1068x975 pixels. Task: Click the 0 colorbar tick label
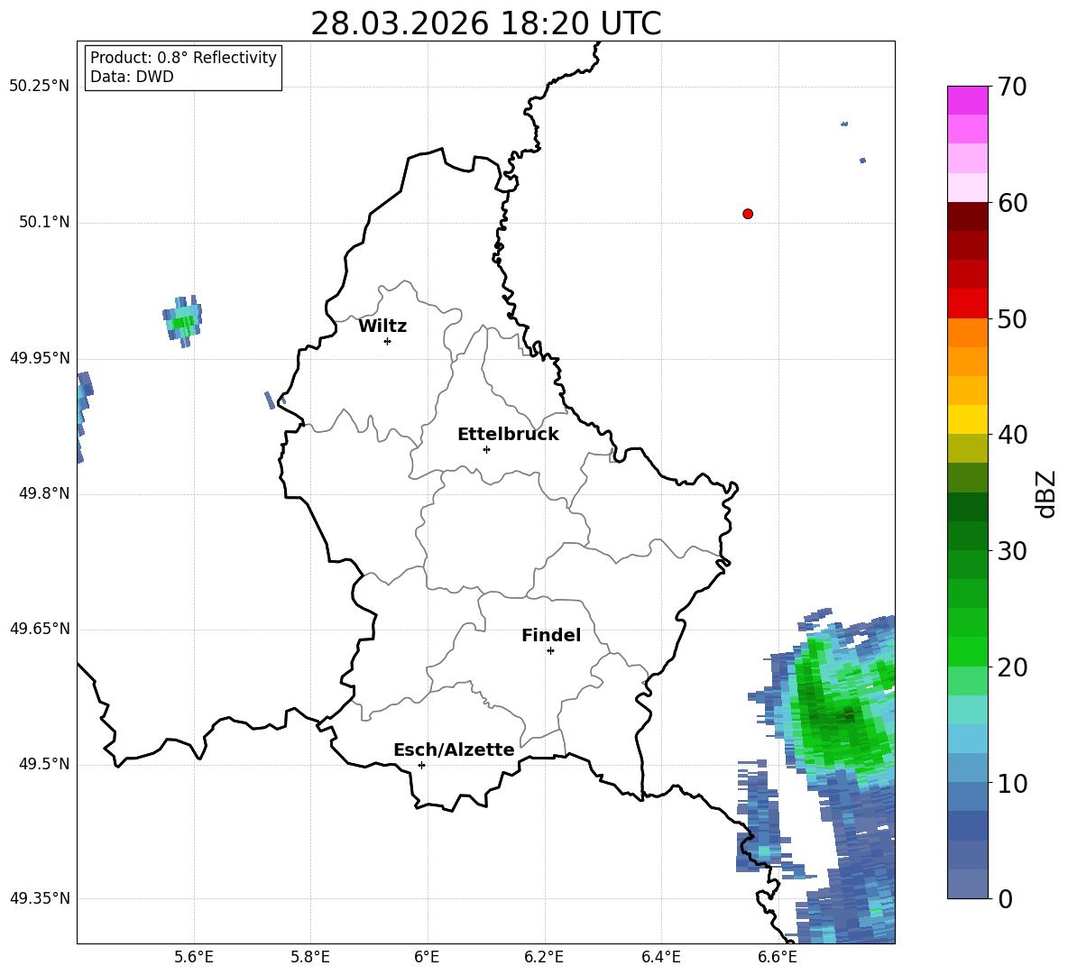tap(1005, 898)
